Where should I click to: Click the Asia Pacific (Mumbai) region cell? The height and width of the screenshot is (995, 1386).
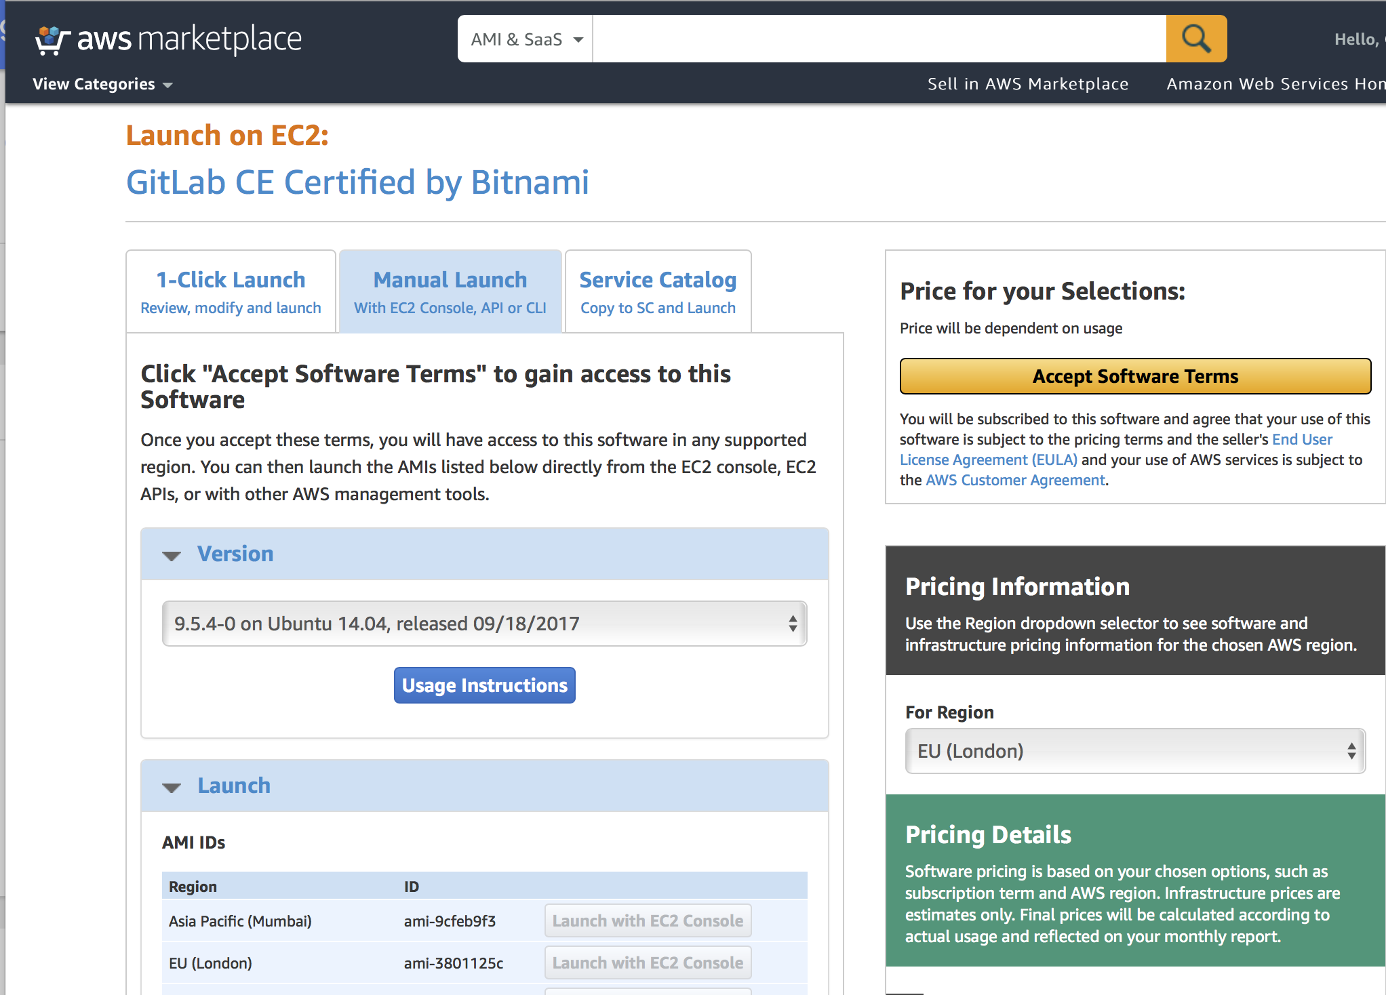[240, 921]
